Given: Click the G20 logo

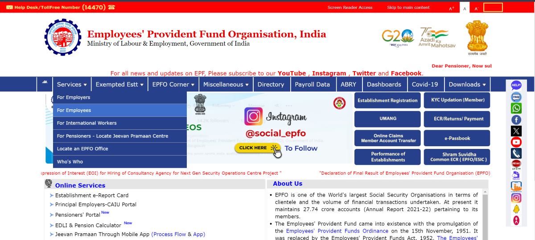Looking at the screenshot, I should 398,38.
